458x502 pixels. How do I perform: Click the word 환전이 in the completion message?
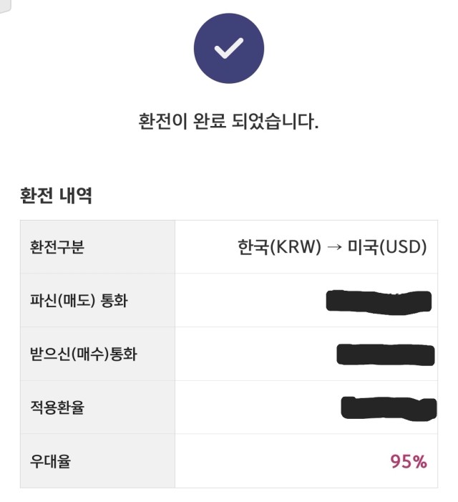click(162, 121)
